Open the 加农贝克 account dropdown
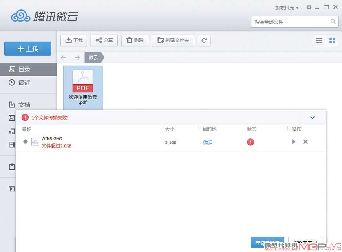Viewport: 342px width, 252px height. tap(287, 7)
